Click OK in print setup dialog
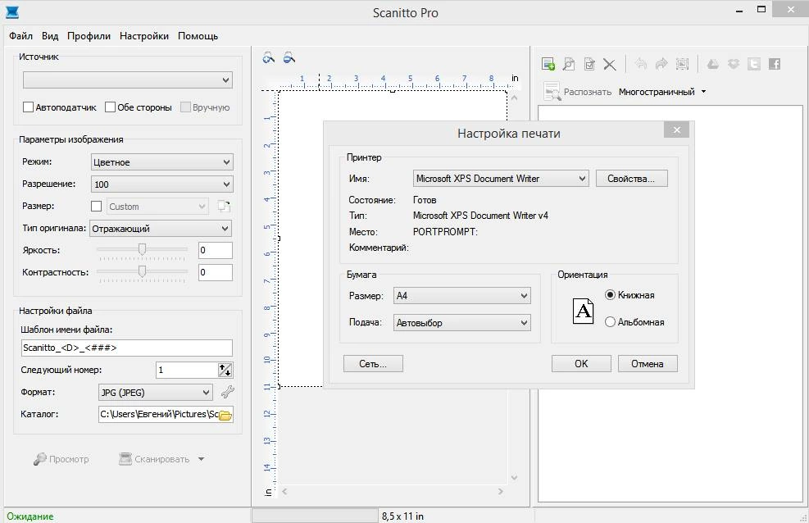This screenshot has width=809, height=523. [x=581, y=364]
